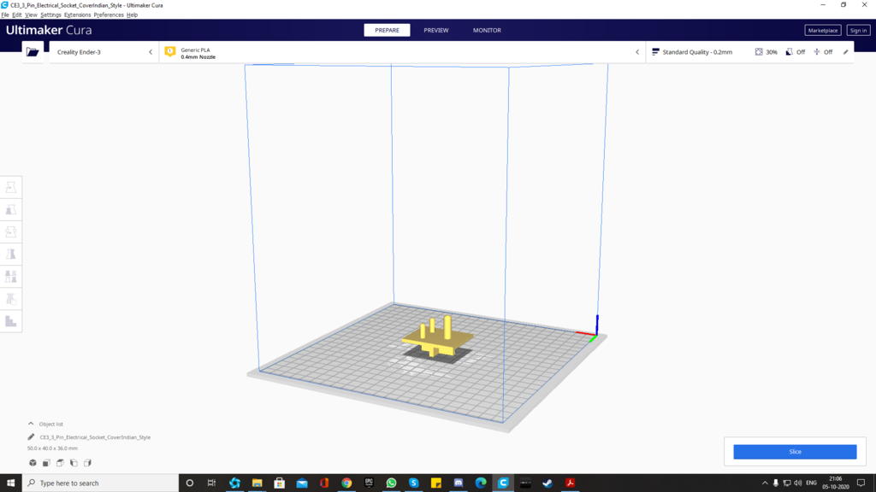Select the Mirror tool in left toolbar
876x492 pixels.
click(11, 255)
